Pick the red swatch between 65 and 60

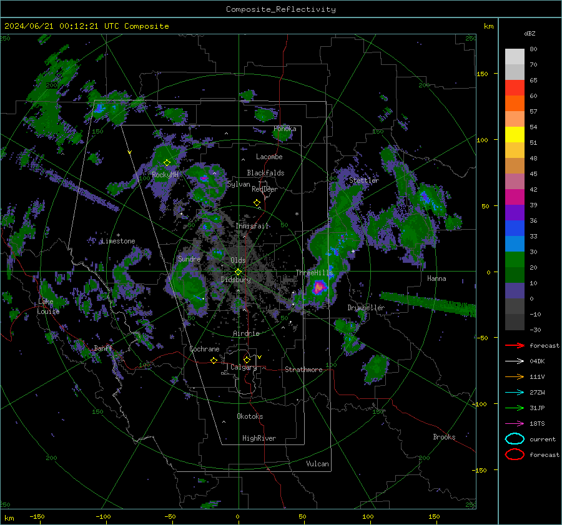515,88
